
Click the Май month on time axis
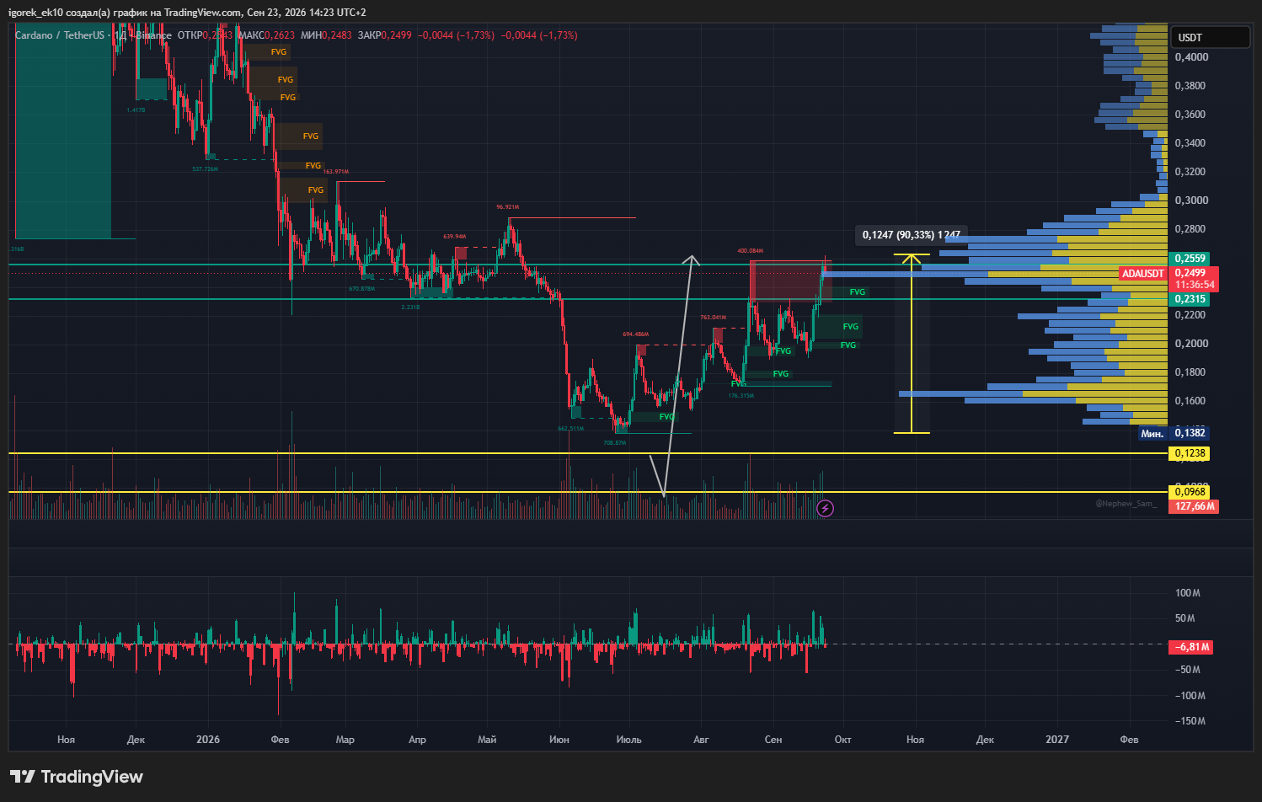(487, 740)
